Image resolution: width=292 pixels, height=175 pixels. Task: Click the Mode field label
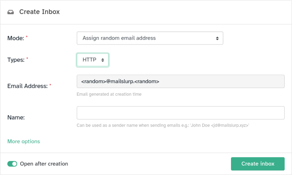tap(15, 38)
